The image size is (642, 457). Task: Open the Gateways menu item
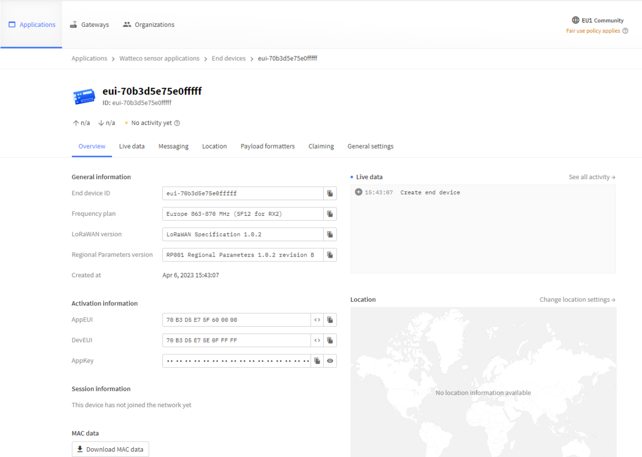[x=89, y=25]
